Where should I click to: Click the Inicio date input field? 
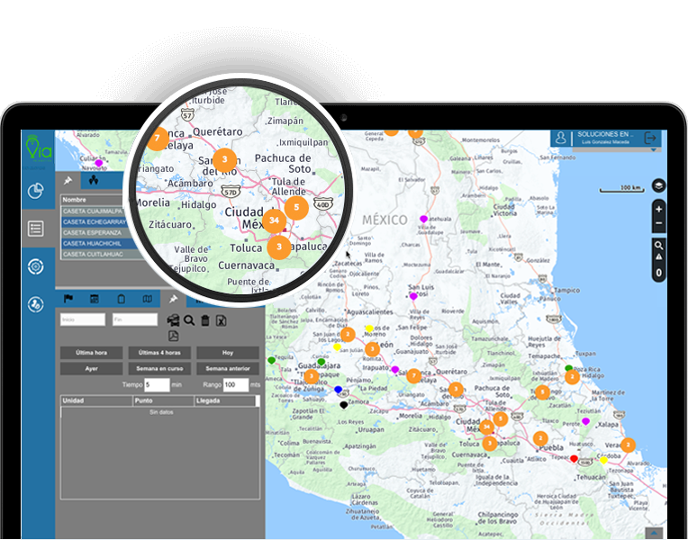tap(82, 319)
